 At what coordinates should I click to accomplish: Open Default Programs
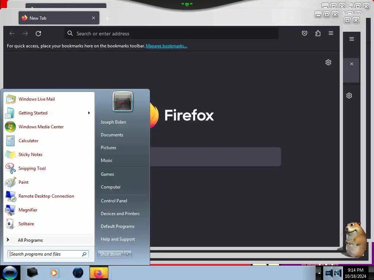(117, 226)
